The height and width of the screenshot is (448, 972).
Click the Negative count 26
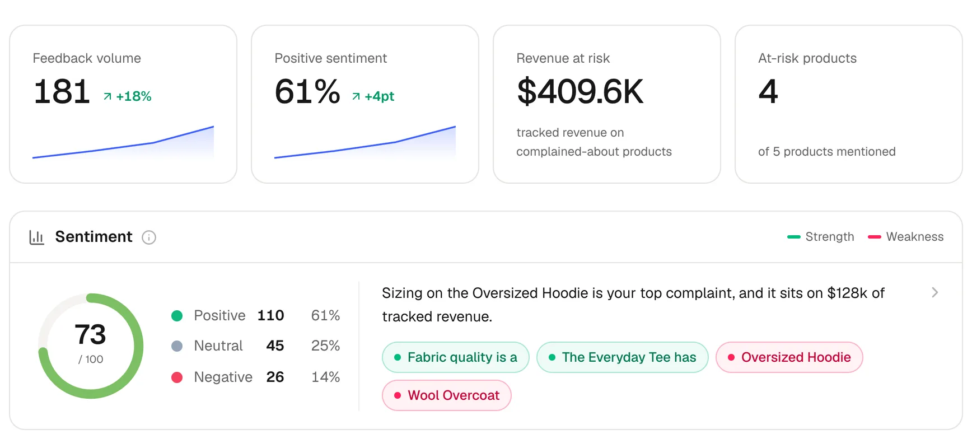(x=275, y=377)
